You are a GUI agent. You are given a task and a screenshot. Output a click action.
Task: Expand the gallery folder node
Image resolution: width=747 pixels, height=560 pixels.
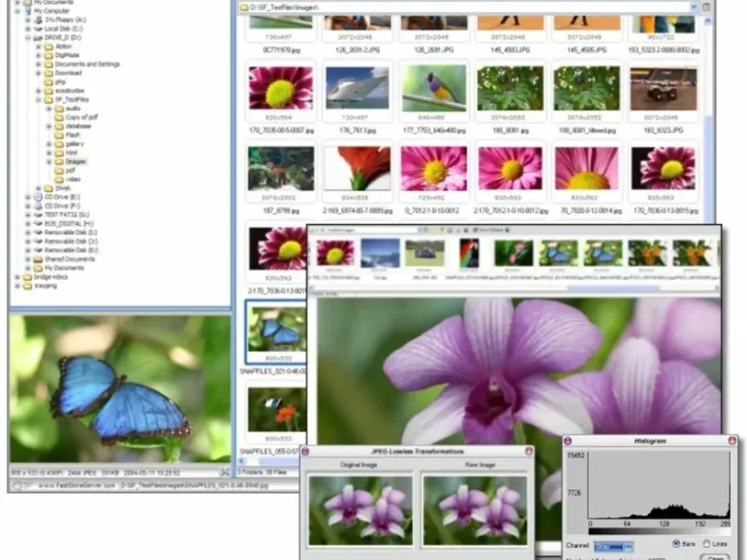49,144
